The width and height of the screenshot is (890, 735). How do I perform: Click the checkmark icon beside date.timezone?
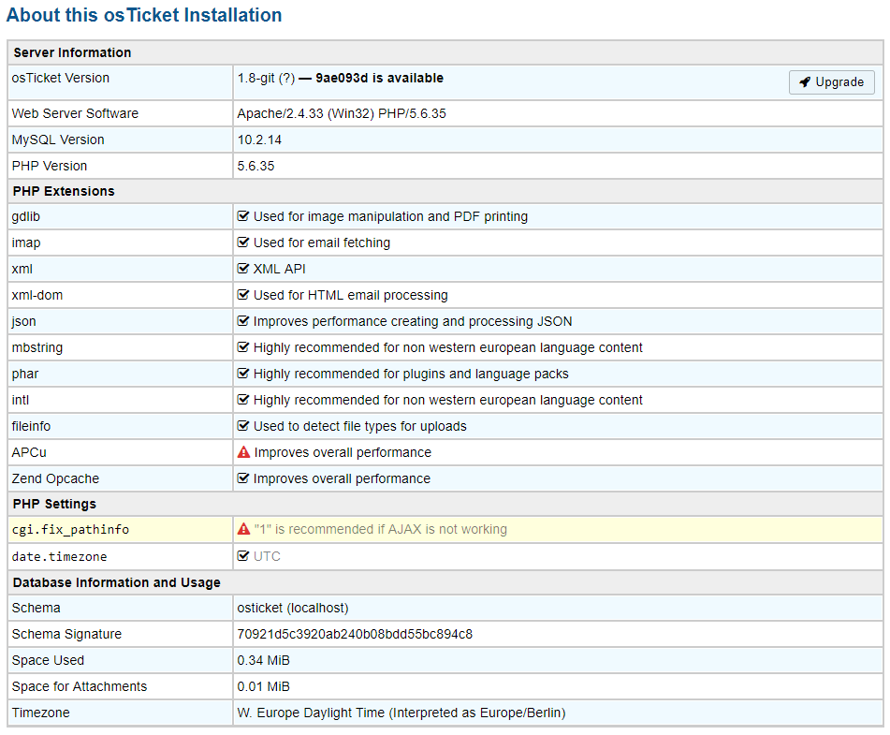(243, 555)
